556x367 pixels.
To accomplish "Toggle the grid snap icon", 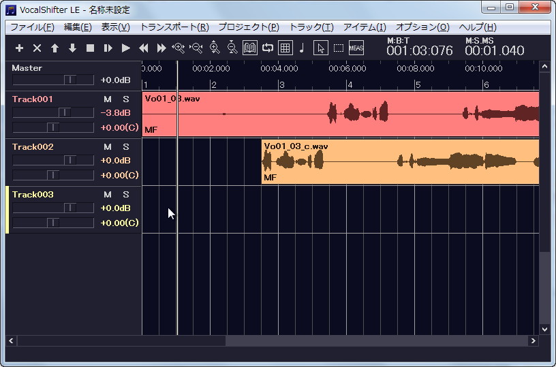I will 285,48.
